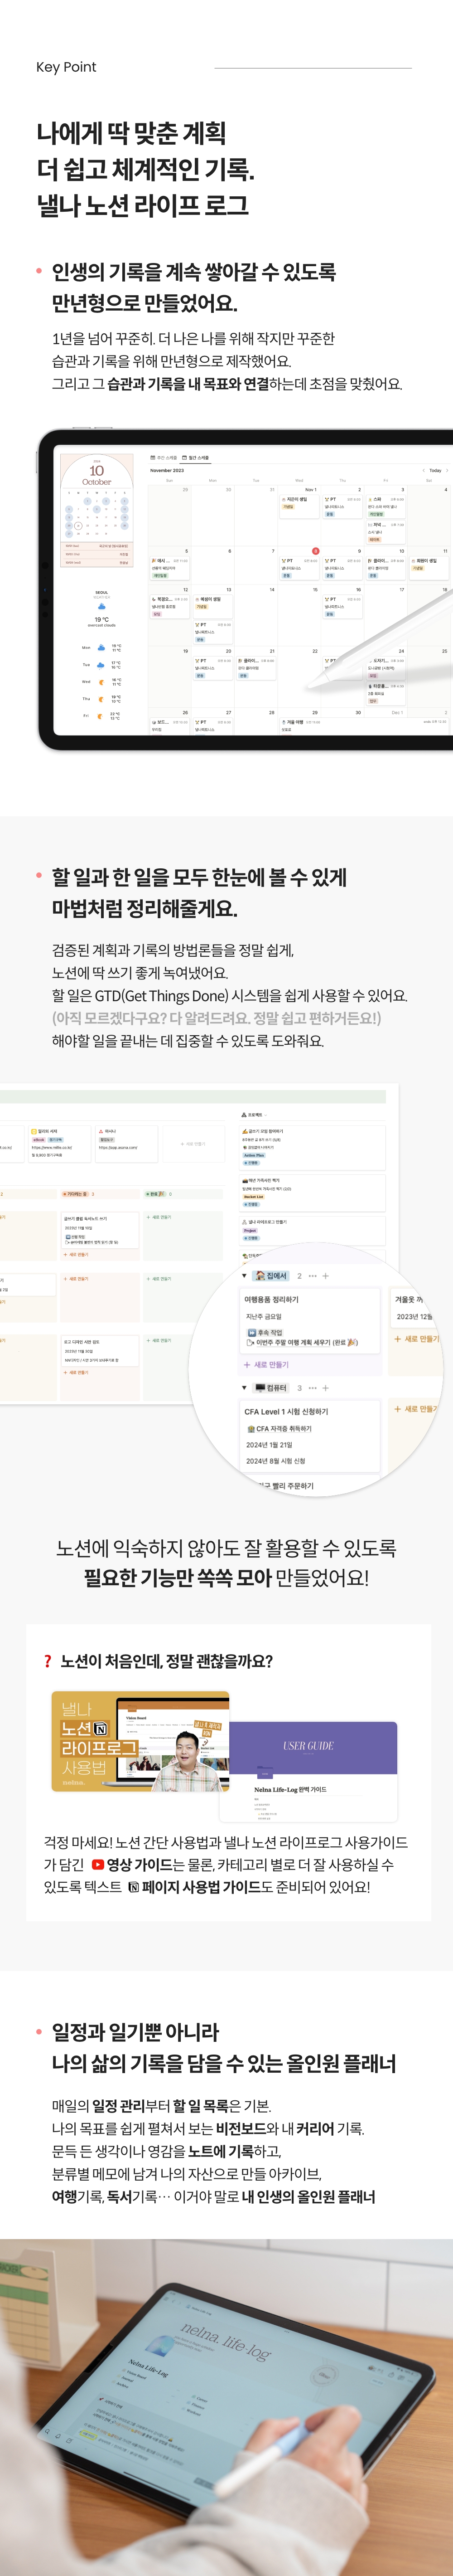Open the CFA Level 1 시험 신청하기 card

(310, 1436)
